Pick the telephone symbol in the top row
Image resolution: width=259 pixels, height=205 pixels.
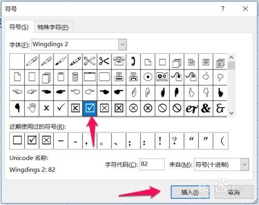point(119,62)
